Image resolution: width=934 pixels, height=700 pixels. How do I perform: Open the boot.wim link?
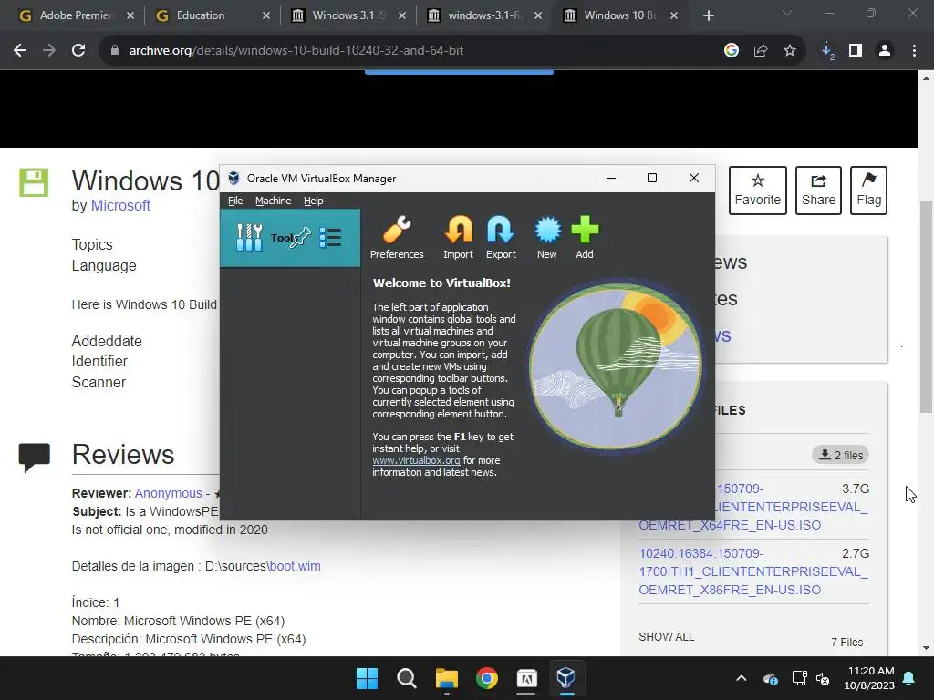(x=295, y=566)
